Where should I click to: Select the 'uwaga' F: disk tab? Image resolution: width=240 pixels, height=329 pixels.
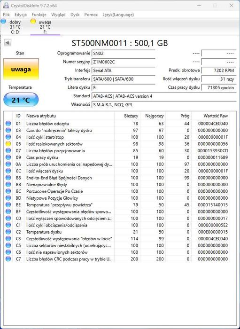pos(45,27)
